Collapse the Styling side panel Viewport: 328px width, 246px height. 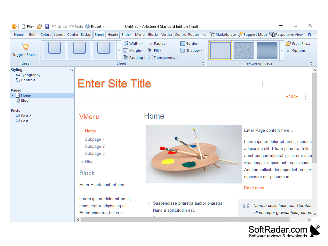tap(71, 70)
